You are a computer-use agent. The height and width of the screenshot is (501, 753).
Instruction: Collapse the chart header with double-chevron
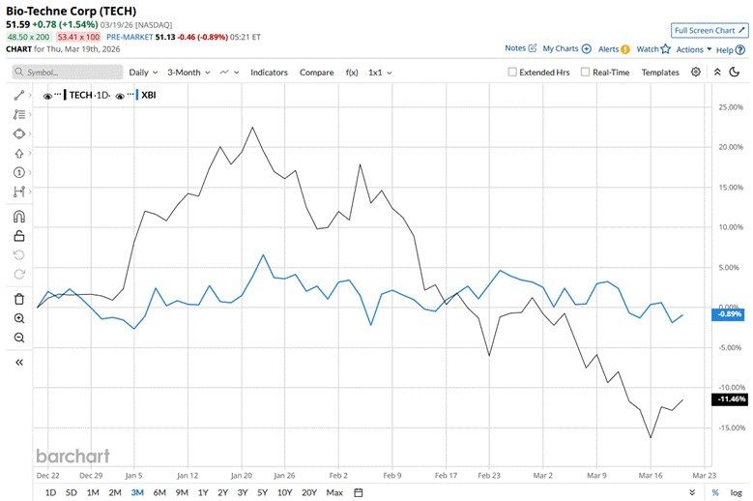pyautogui.click(x=717, y=72)
